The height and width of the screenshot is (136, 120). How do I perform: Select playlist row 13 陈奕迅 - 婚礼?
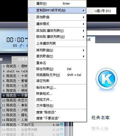pos(14,115)
